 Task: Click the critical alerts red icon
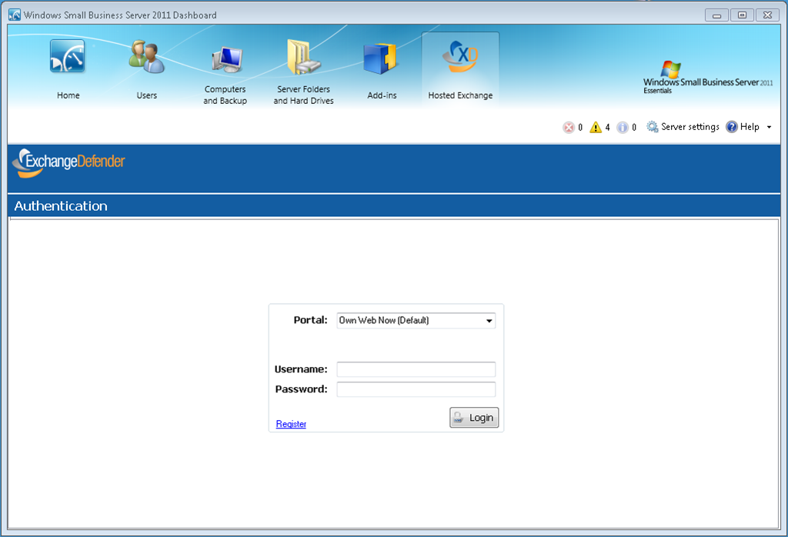click(x=569, y=128)
